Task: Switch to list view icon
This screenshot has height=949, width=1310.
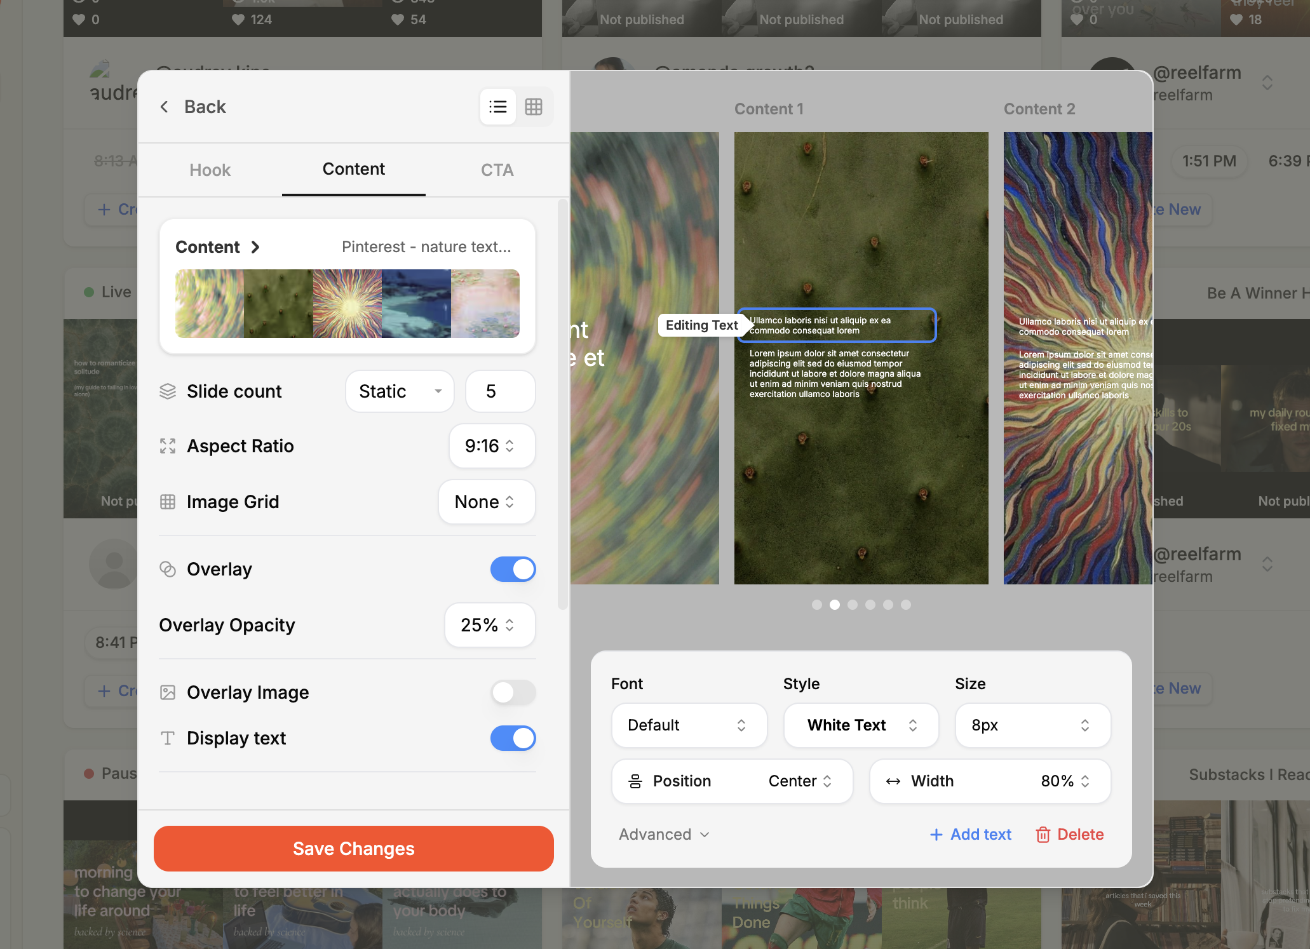Action: [x=498, y=107]
